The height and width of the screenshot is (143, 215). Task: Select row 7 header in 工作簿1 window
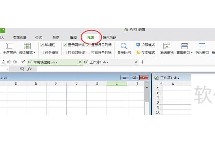(x=158, y=98)
